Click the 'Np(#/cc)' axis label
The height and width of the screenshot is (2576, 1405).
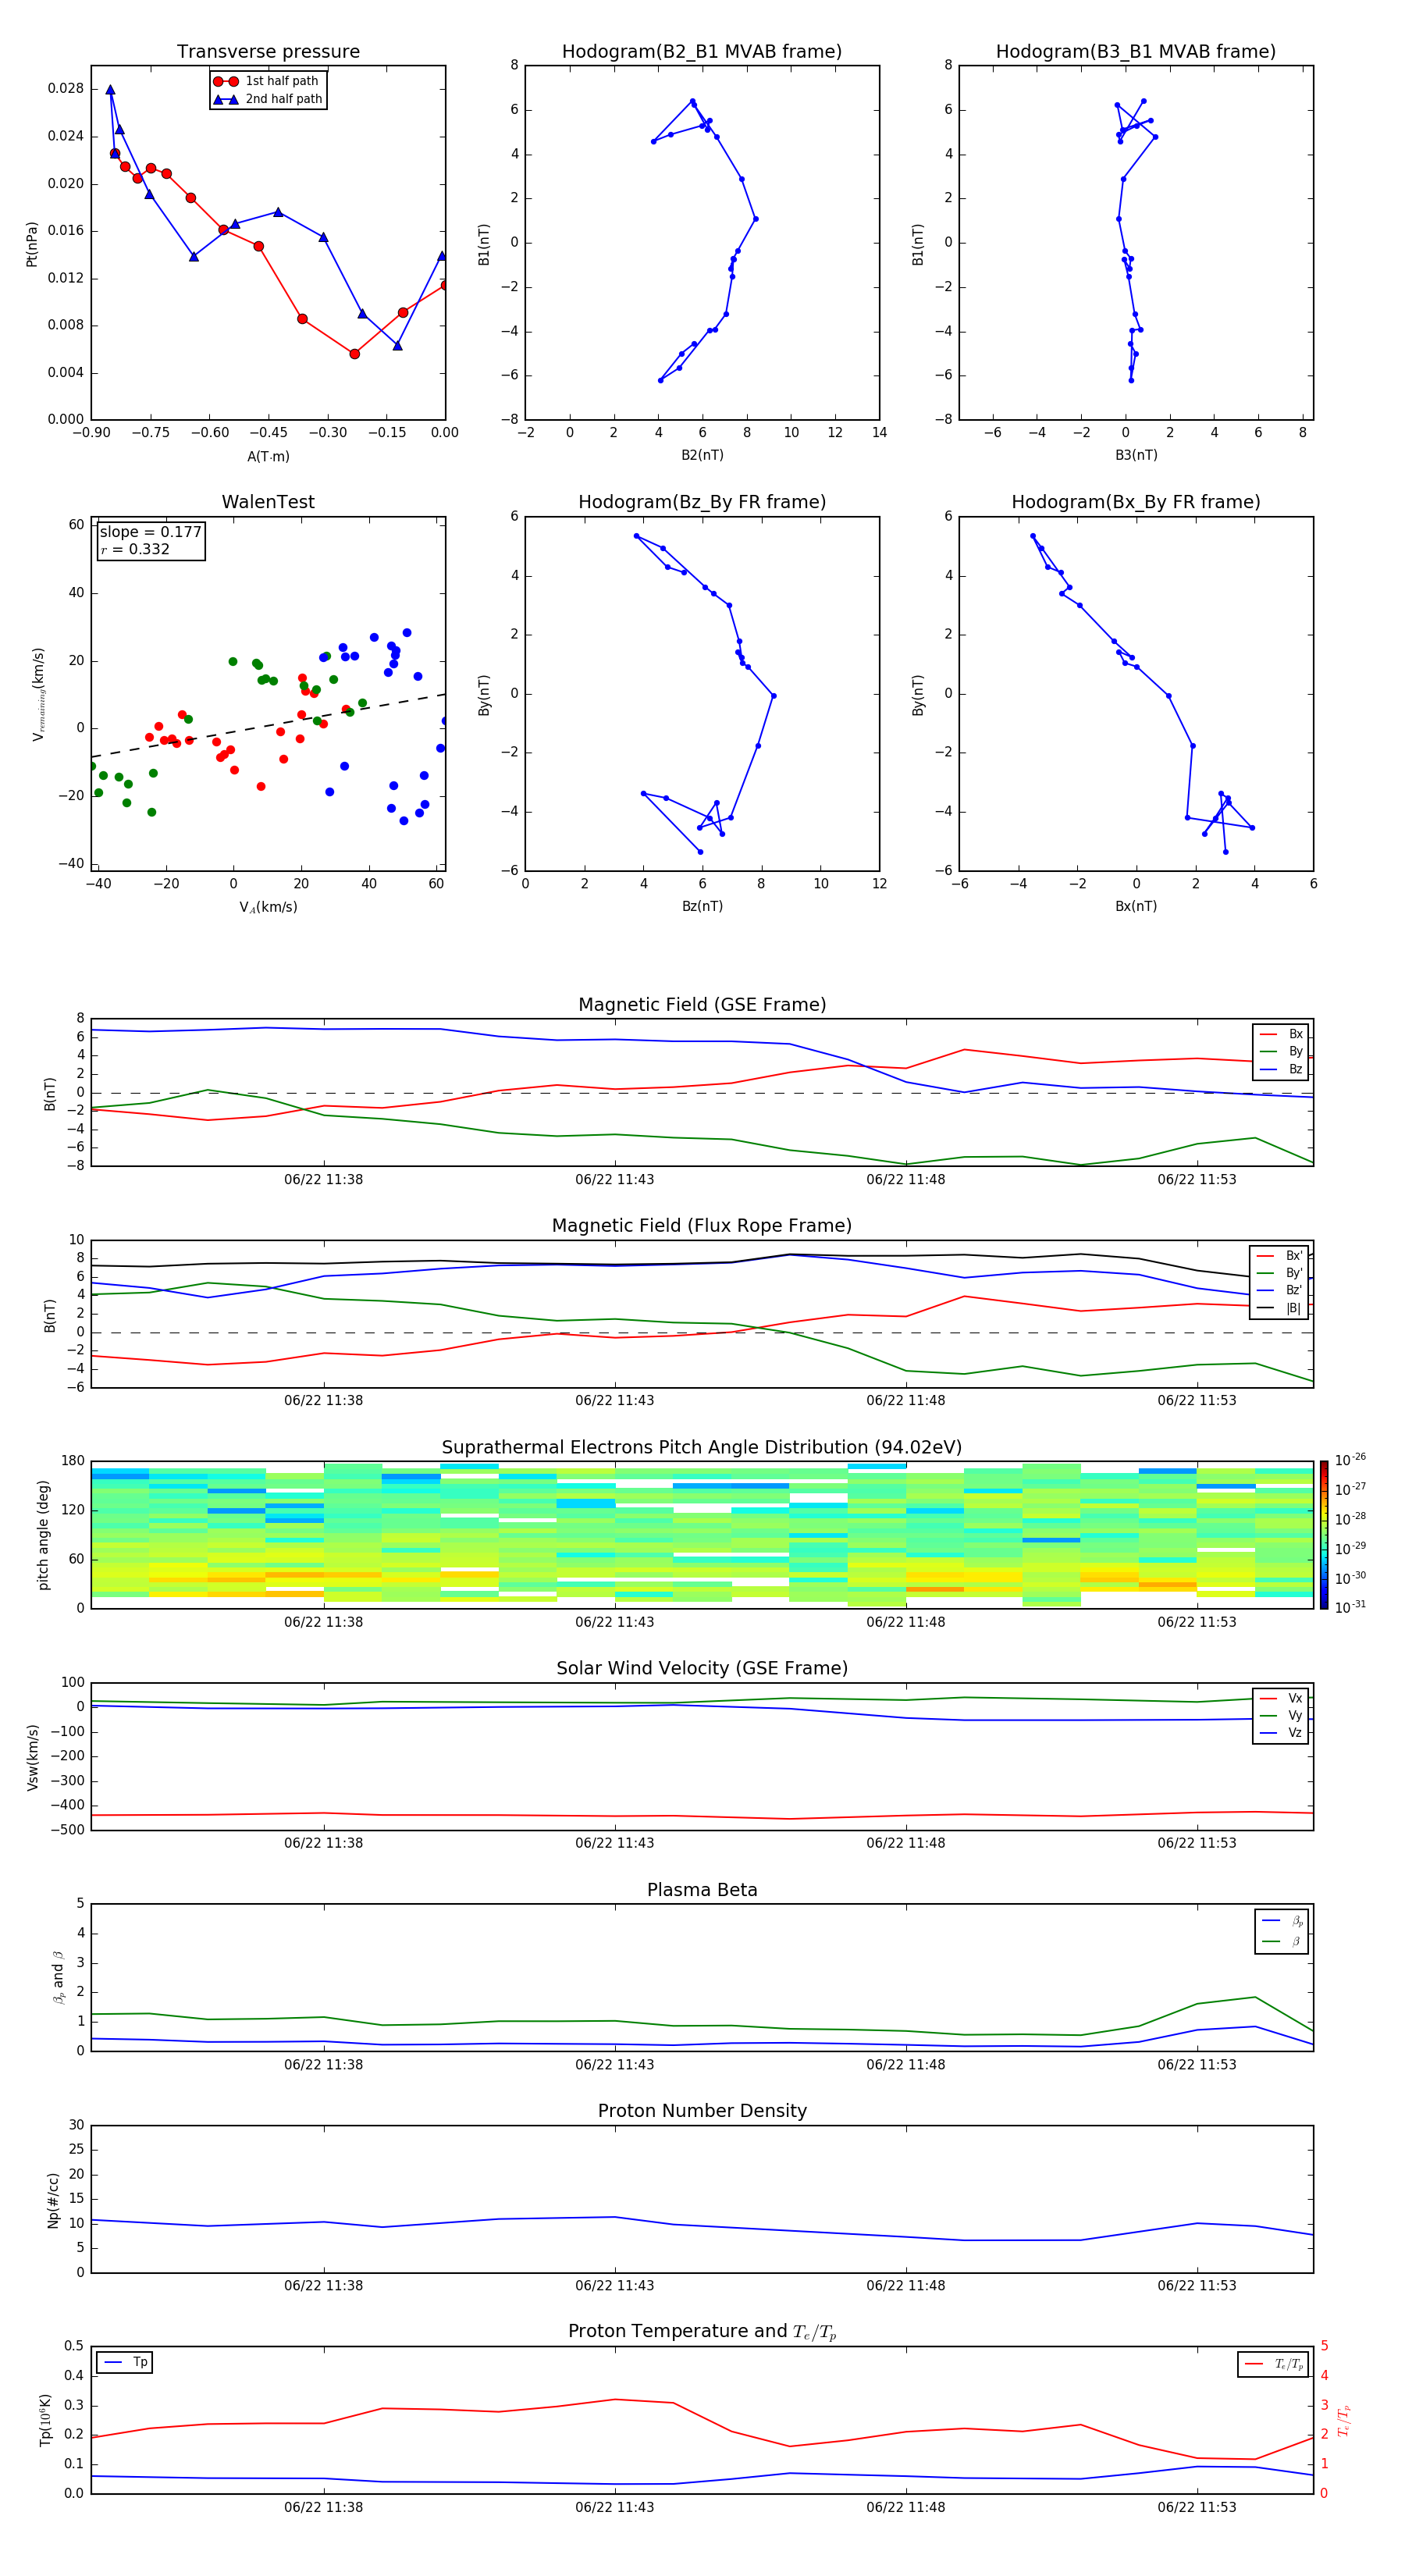(53, 2200)
